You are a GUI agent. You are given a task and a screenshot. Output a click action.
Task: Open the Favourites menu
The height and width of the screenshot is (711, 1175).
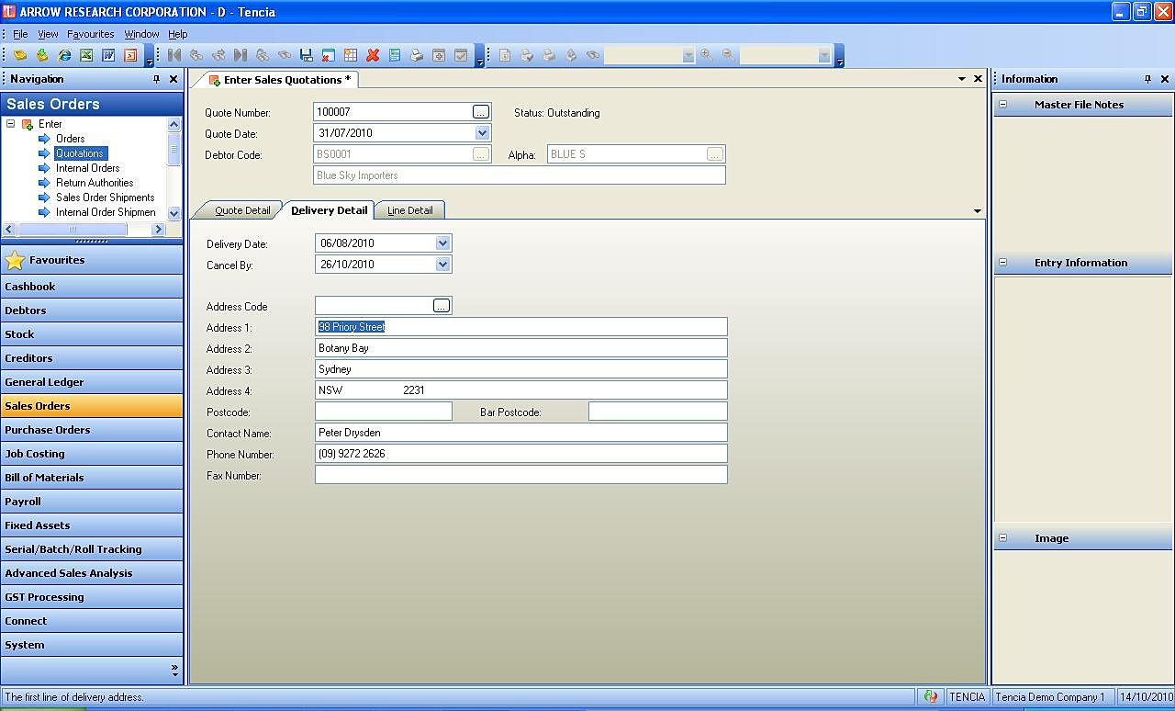91,34
